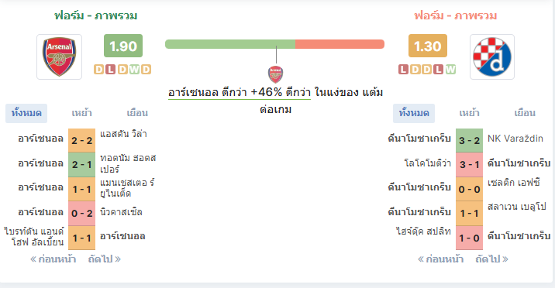Screen dimensions: 555x288
Task: Click Dinamo's 1.30 points-per-game rating box
Action: coord(428,46)
